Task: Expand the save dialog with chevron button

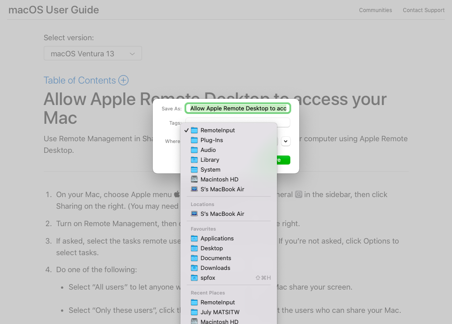Action: (286, 141)
